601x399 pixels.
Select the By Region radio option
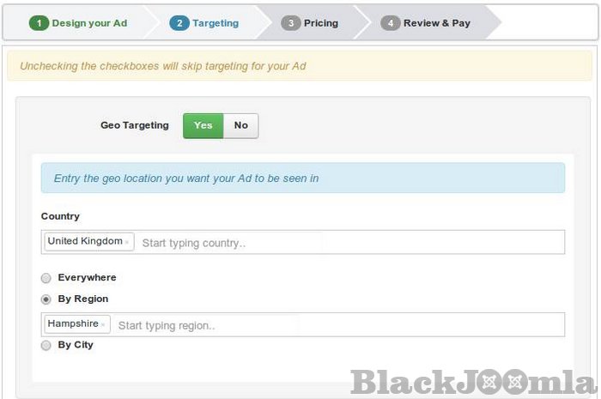click(46, 299)
